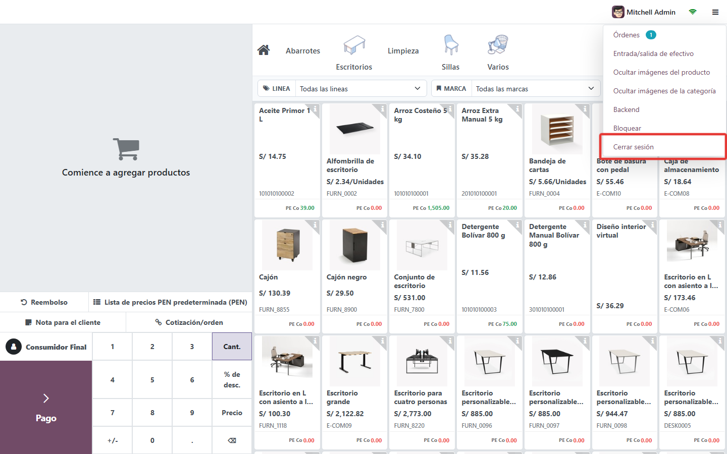
Task: Open the PEN price list selector
Action: (x=170, y=302)
